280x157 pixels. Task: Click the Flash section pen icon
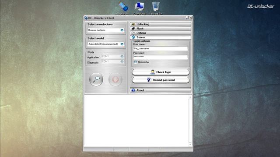click(x=133, y=28)
